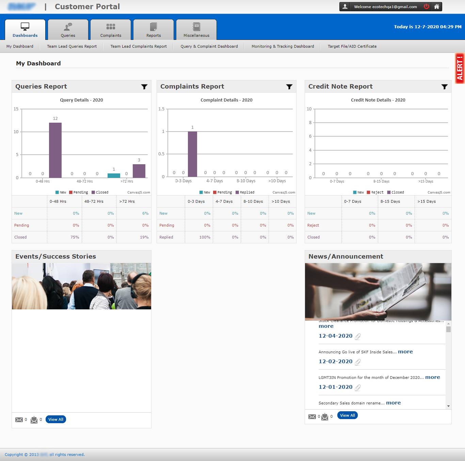Viewport: 465px width, 461px height.
Task: Open the Queries tab
Action: click(68, 30)
